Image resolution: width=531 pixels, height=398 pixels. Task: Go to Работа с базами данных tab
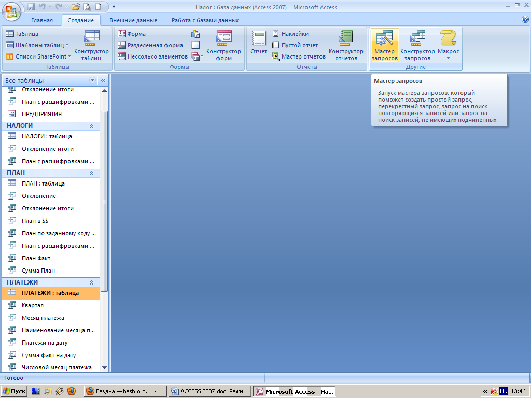(205, 20)
